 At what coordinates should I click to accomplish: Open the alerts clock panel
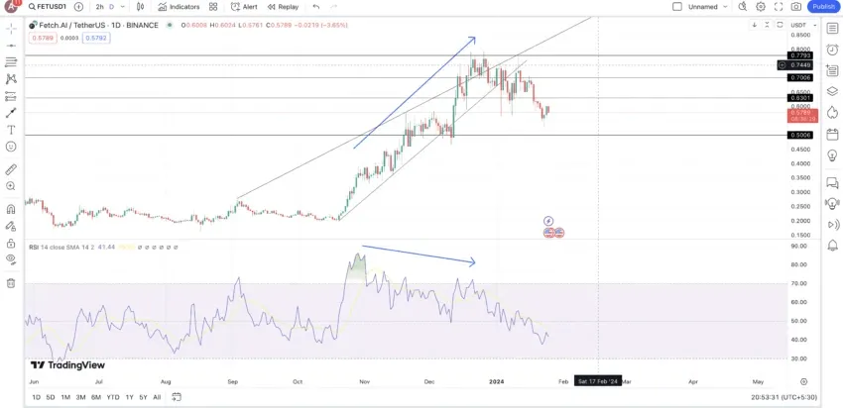click(832, 50)
